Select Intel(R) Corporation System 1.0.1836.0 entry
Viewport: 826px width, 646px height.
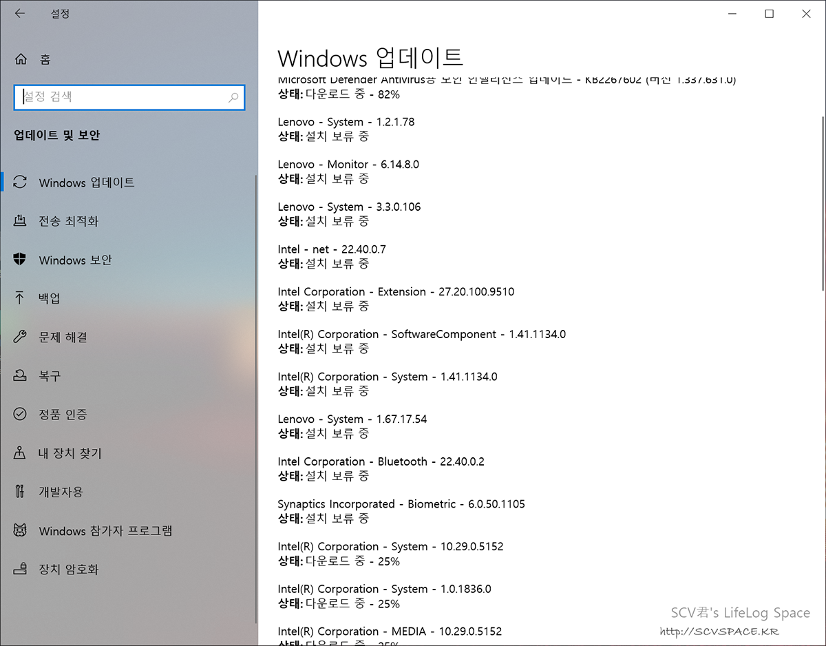pyautogui.click(x=384, y=590)
